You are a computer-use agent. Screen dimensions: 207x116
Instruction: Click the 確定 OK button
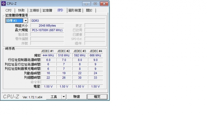point(97,97)
